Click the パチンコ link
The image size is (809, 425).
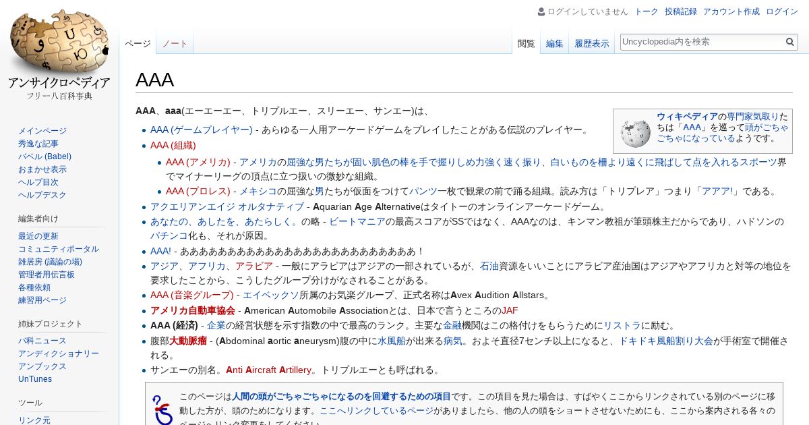(169, 235)
